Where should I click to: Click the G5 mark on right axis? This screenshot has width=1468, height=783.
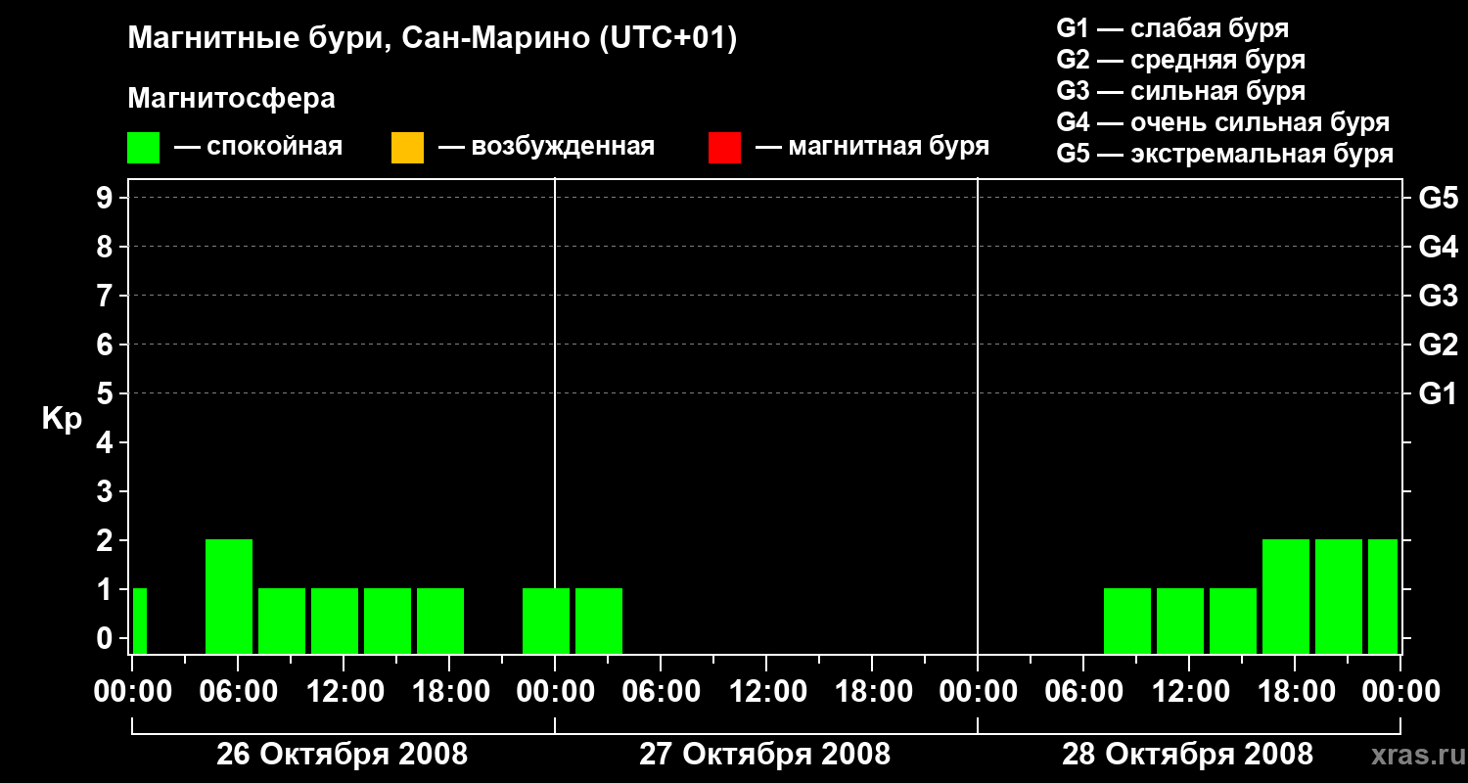coord(1438,198)
